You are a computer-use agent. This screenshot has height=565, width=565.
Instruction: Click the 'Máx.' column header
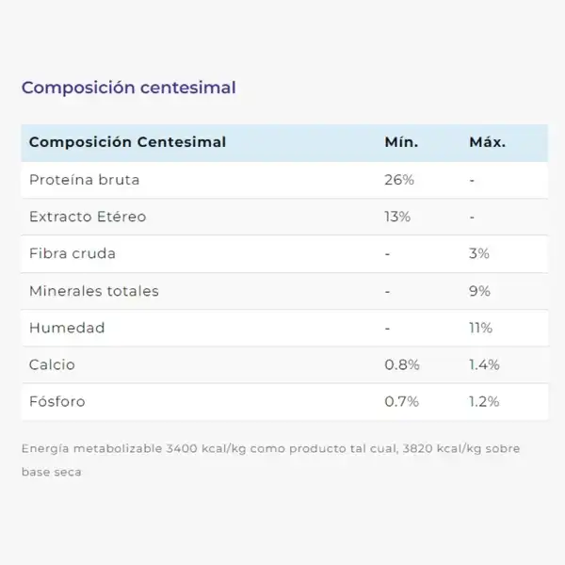488,142
